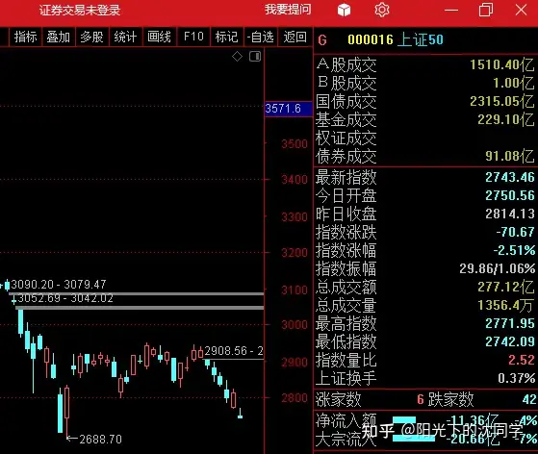
Task: Click 指数涨幅 value -2.51%
Action: [514, 250]
